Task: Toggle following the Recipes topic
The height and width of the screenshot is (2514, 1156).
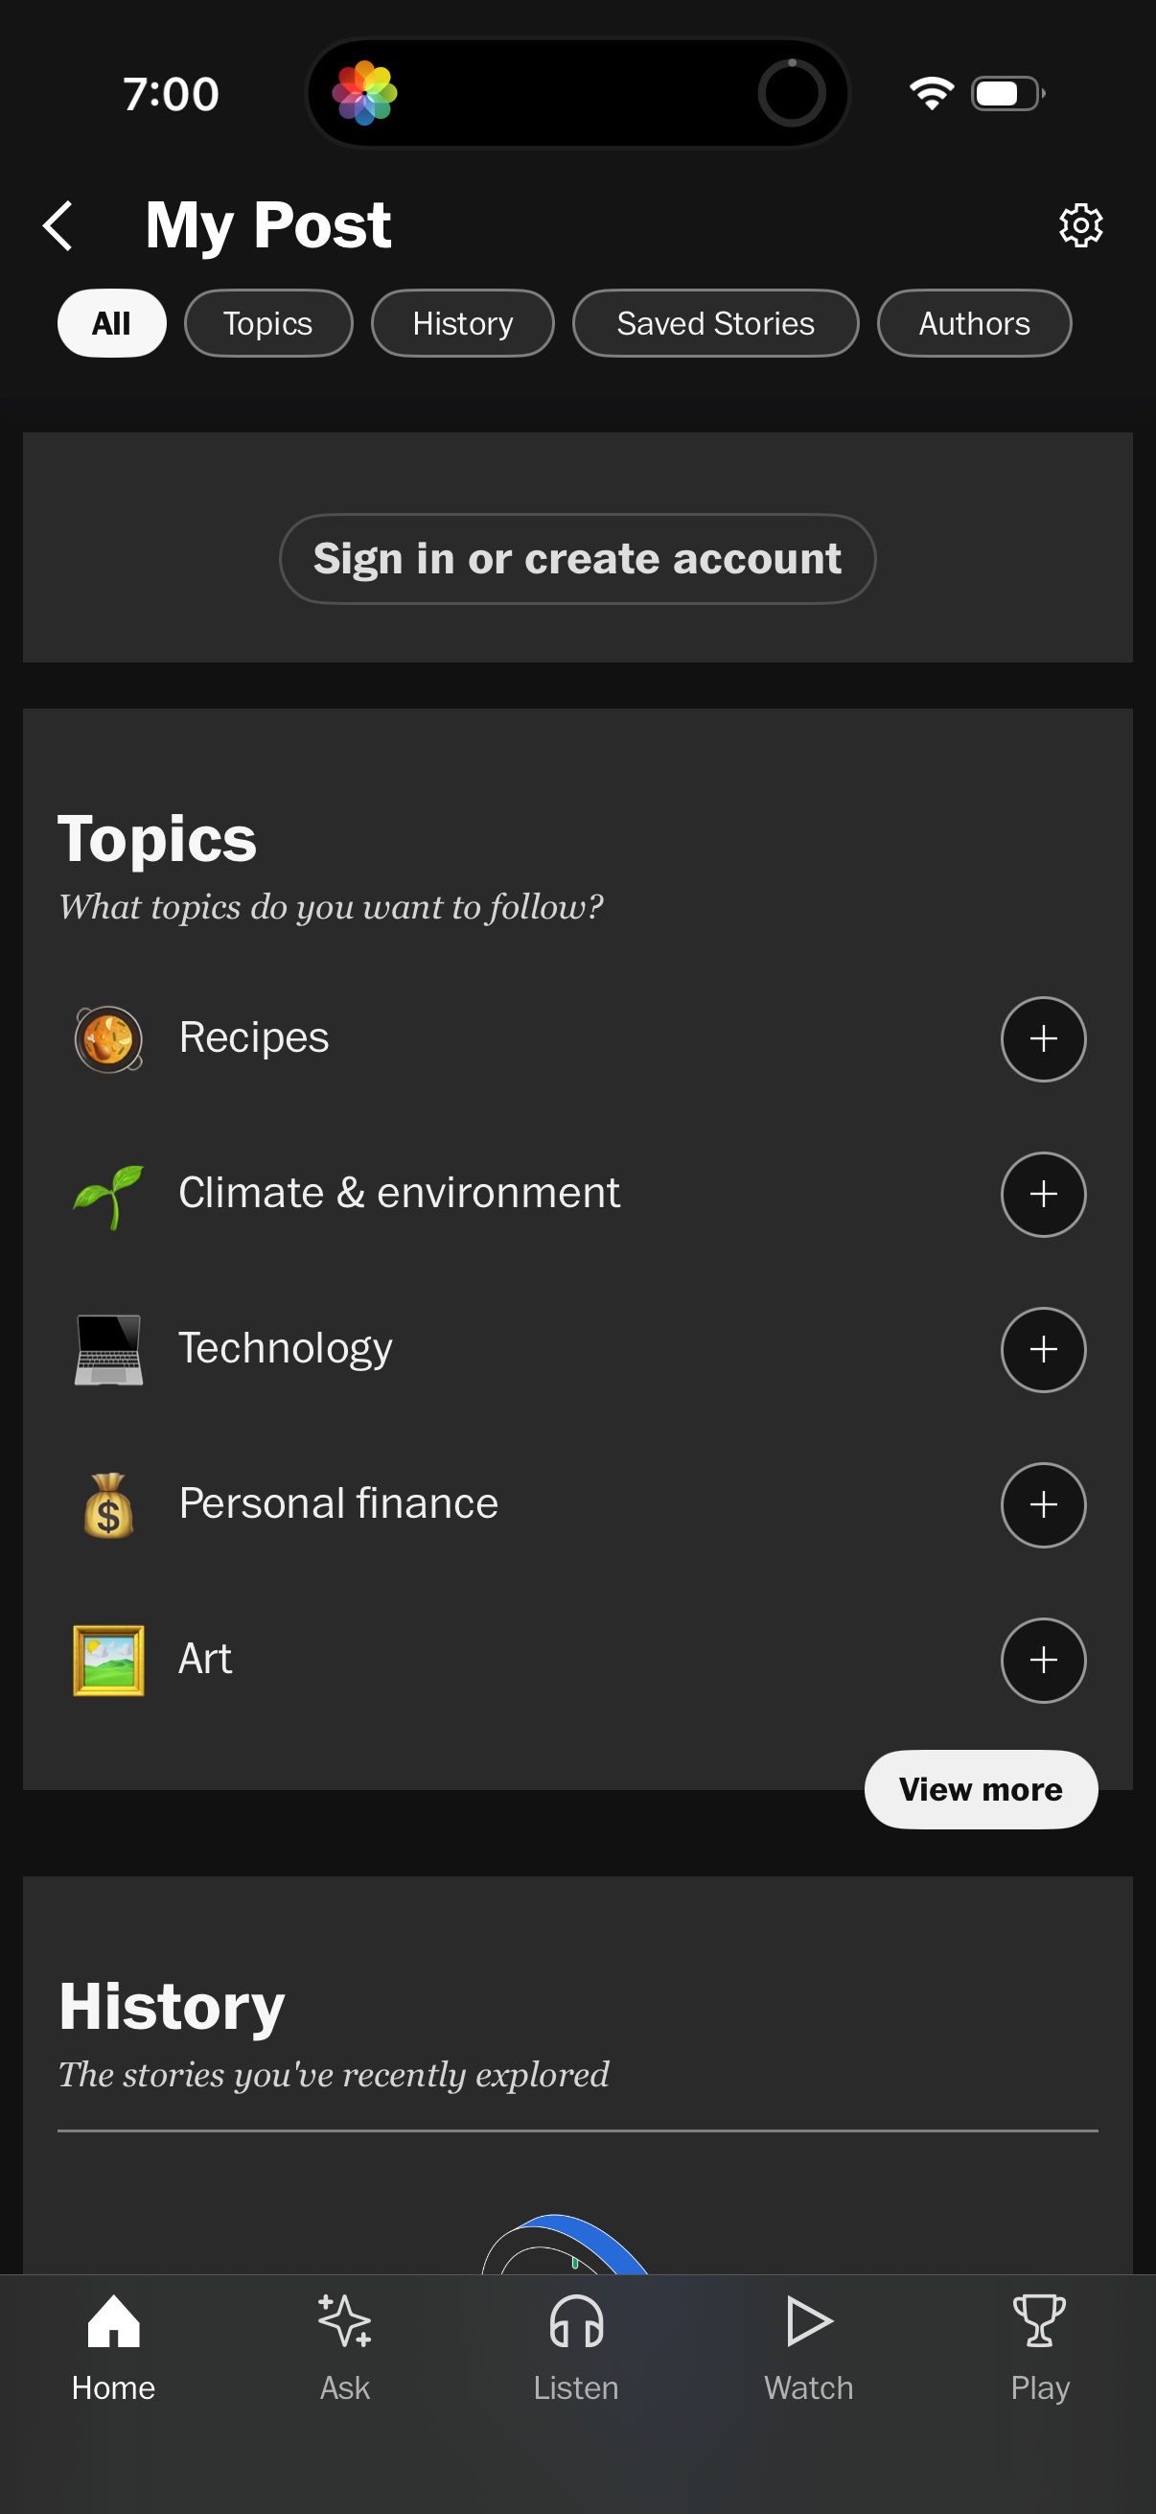Action: pyautogui.click(x=1043, y=1039)
